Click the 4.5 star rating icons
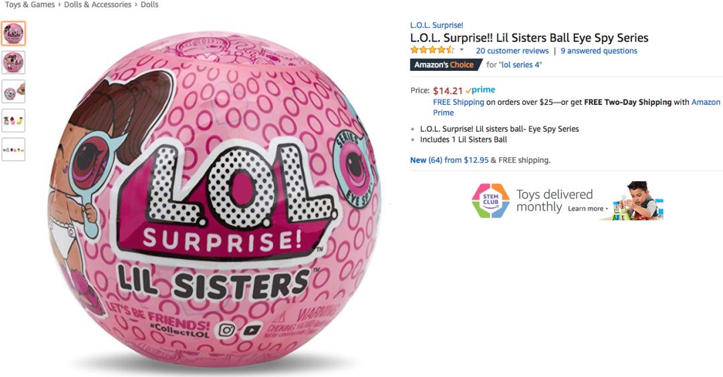Screen dimensions: 723x377 [432, 49]
